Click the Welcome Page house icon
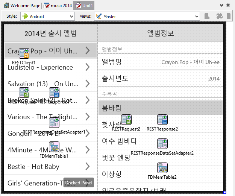 pos(6,5)
